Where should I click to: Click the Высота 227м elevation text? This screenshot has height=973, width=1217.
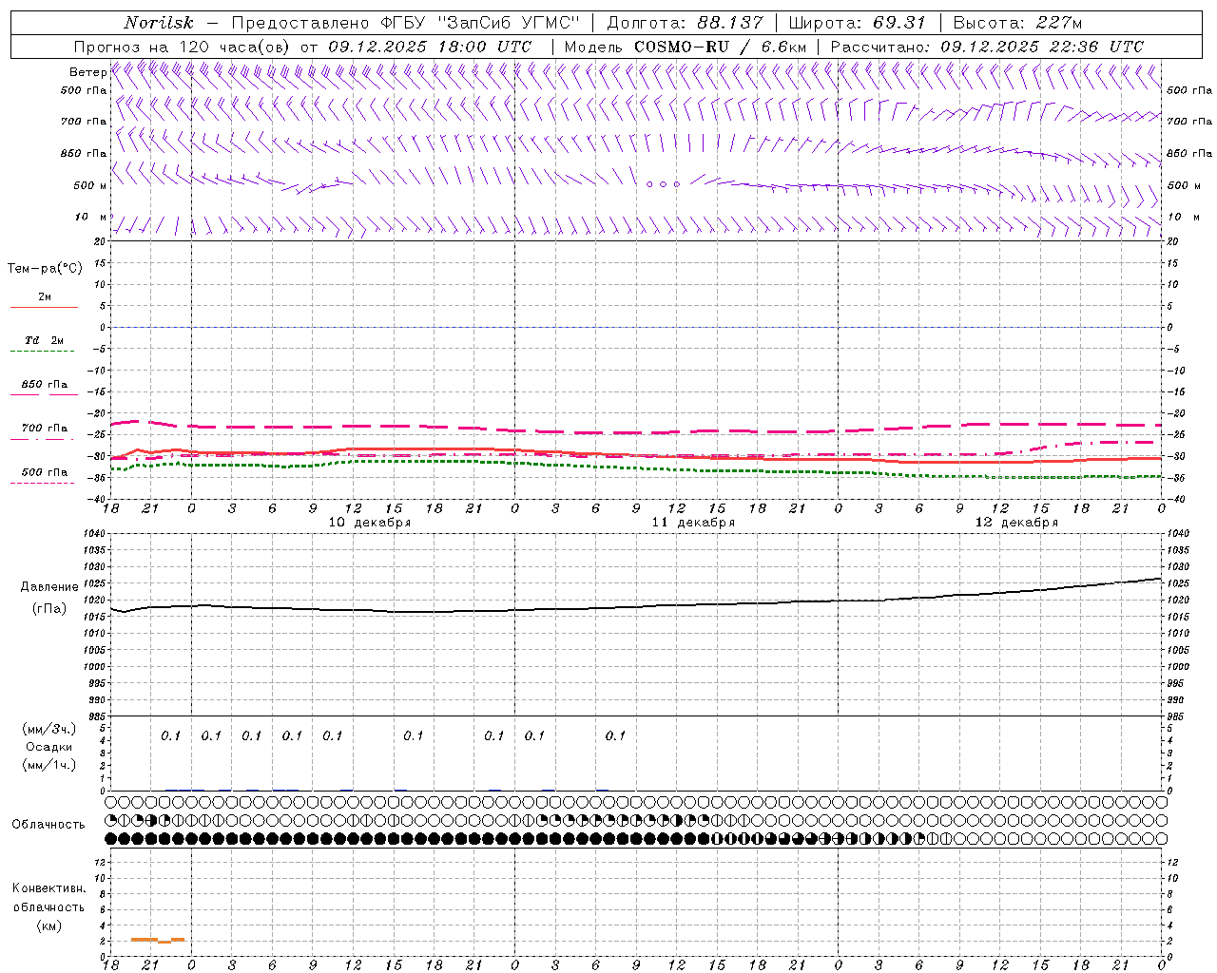point(1017,23)
